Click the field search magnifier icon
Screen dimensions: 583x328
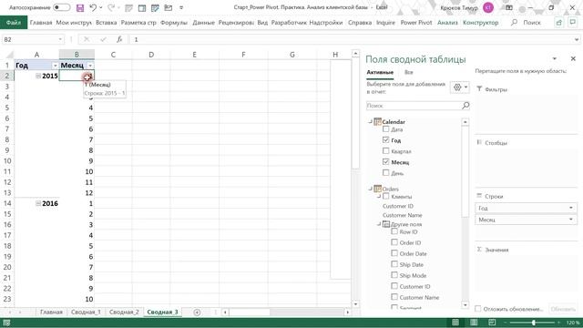465,106
